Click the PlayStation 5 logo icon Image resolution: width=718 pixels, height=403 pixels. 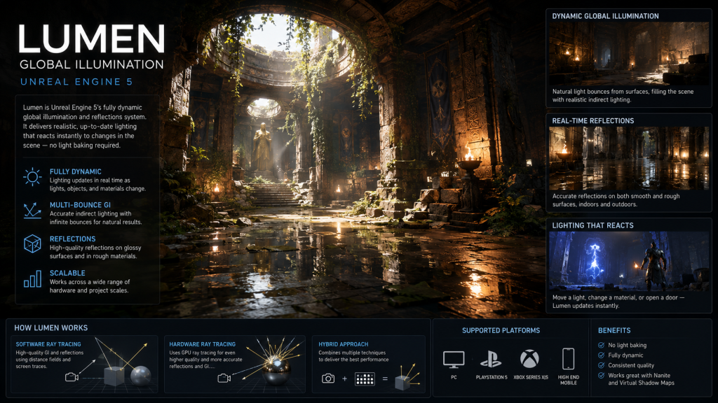pos(491,360)
